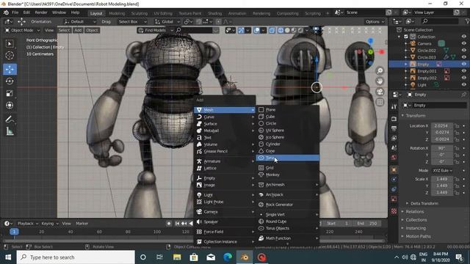Select the Measure tool

(10, 131)
